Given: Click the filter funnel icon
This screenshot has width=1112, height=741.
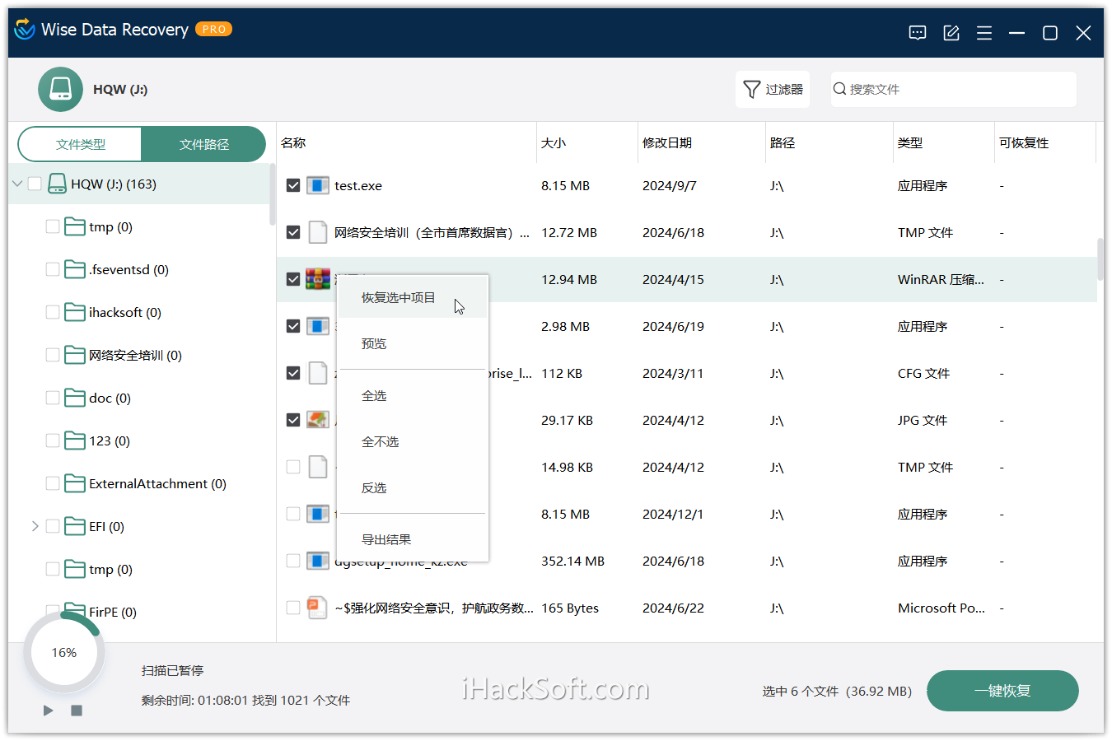Looking at the screenshot, I should [x=751, y=89].
